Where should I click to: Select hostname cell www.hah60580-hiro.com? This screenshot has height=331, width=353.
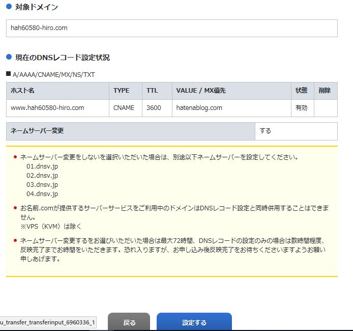pos(57,108)
